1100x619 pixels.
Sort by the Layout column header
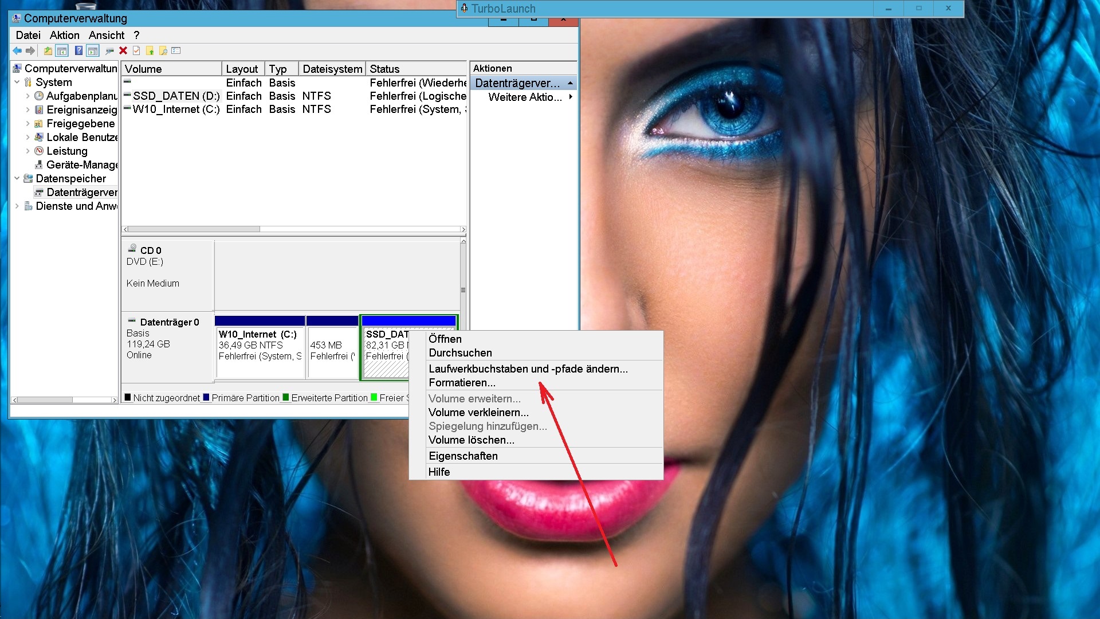243,69
